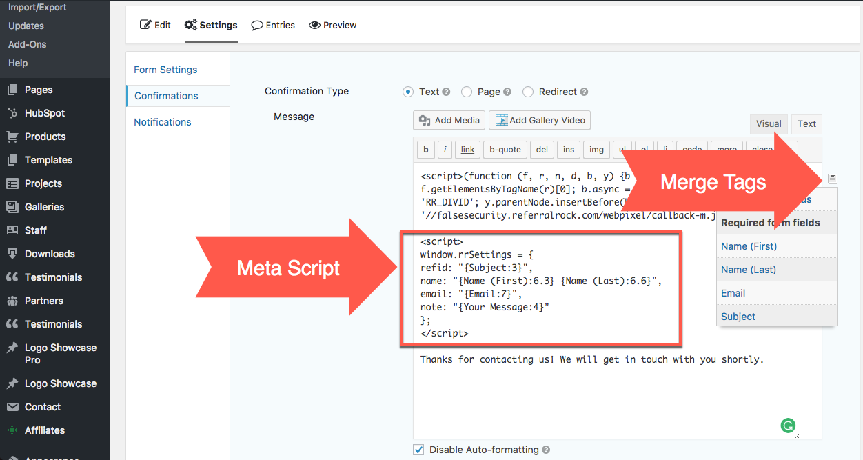The height and width of the screenshot is (460, 863).
Task: Click the Partners group icon
Action: tap(12, 301)
